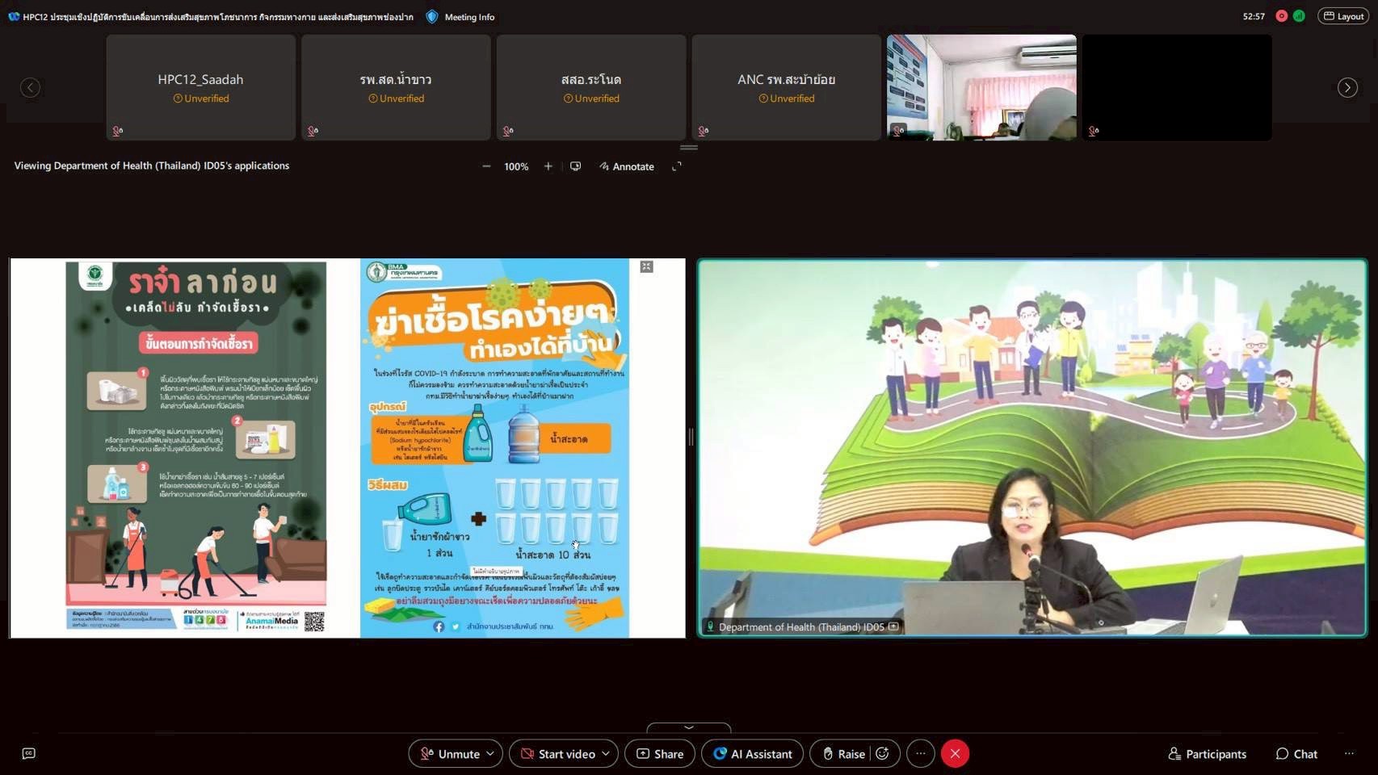Viewport: 1378px width, 775px height.
Task: Click the fit-to-window icon beside zoom controls
Action: [x=575, y=166]
